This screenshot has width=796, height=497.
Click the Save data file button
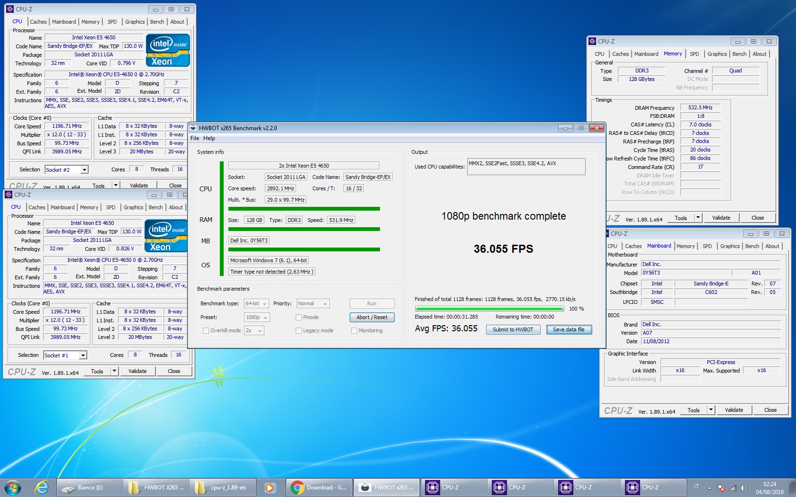click(569, 329)
